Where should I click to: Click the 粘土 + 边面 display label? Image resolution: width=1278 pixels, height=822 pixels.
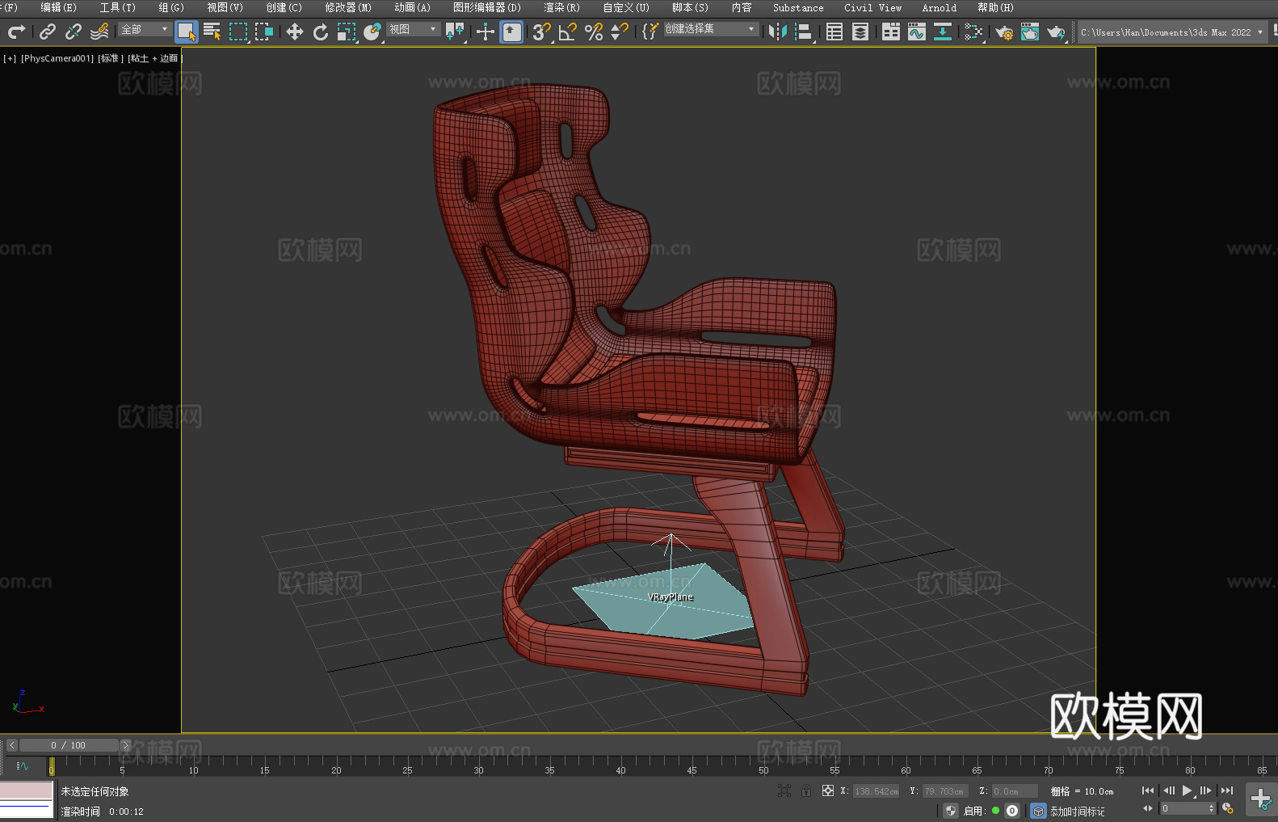coord(155,58)
